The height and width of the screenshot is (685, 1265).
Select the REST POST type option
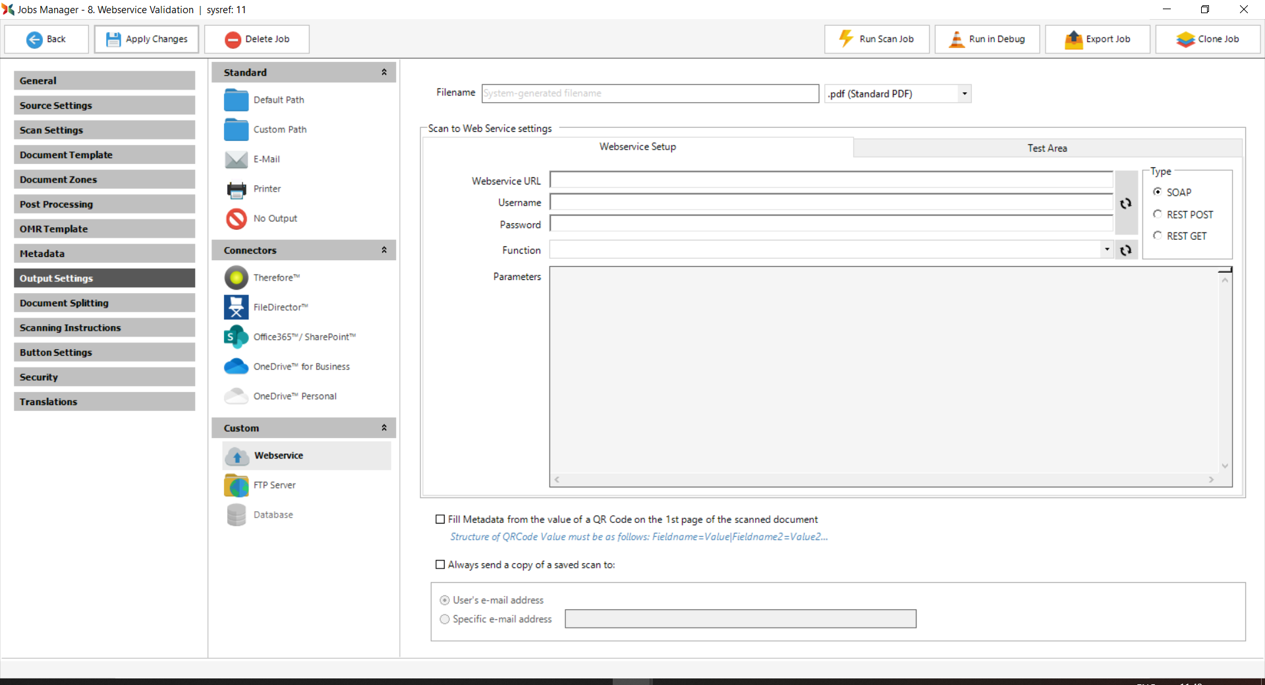coord(1158,214)
